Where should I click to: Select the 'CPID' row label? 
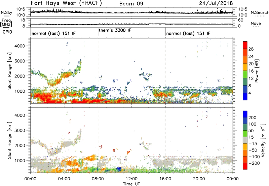7,32
